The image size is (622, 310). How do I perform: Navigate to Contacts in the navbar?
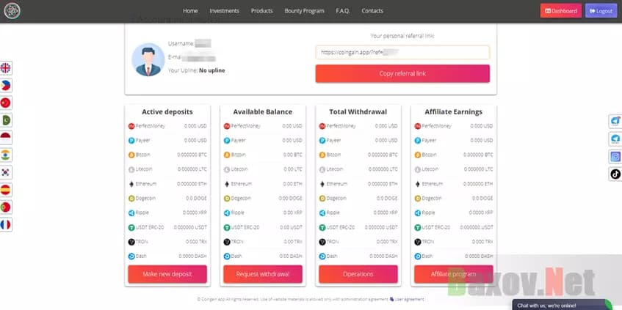[x=372, y=11]
